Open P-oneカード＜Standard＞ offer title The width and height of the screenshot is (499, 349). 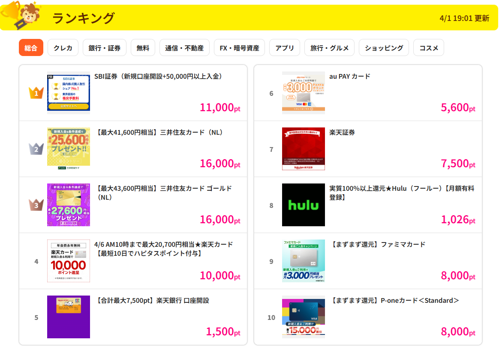click(395, 300)
